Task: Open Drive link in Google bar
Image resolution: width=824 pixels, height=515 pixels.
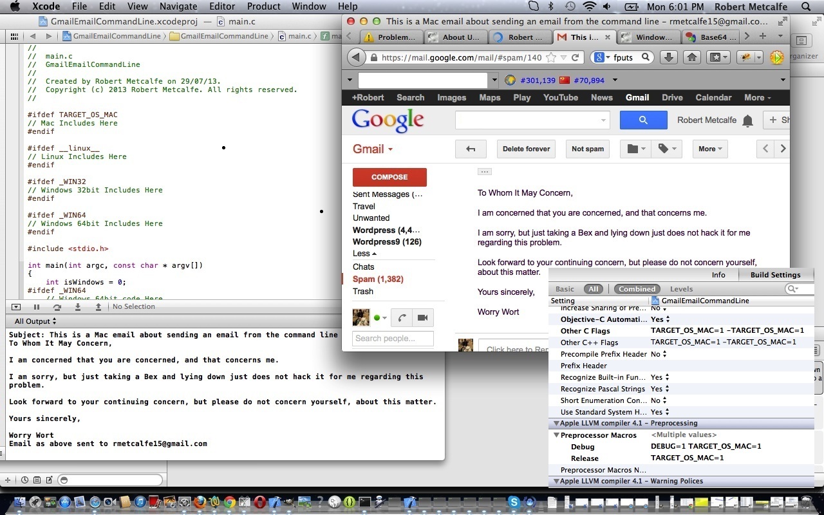Action: 672,97
